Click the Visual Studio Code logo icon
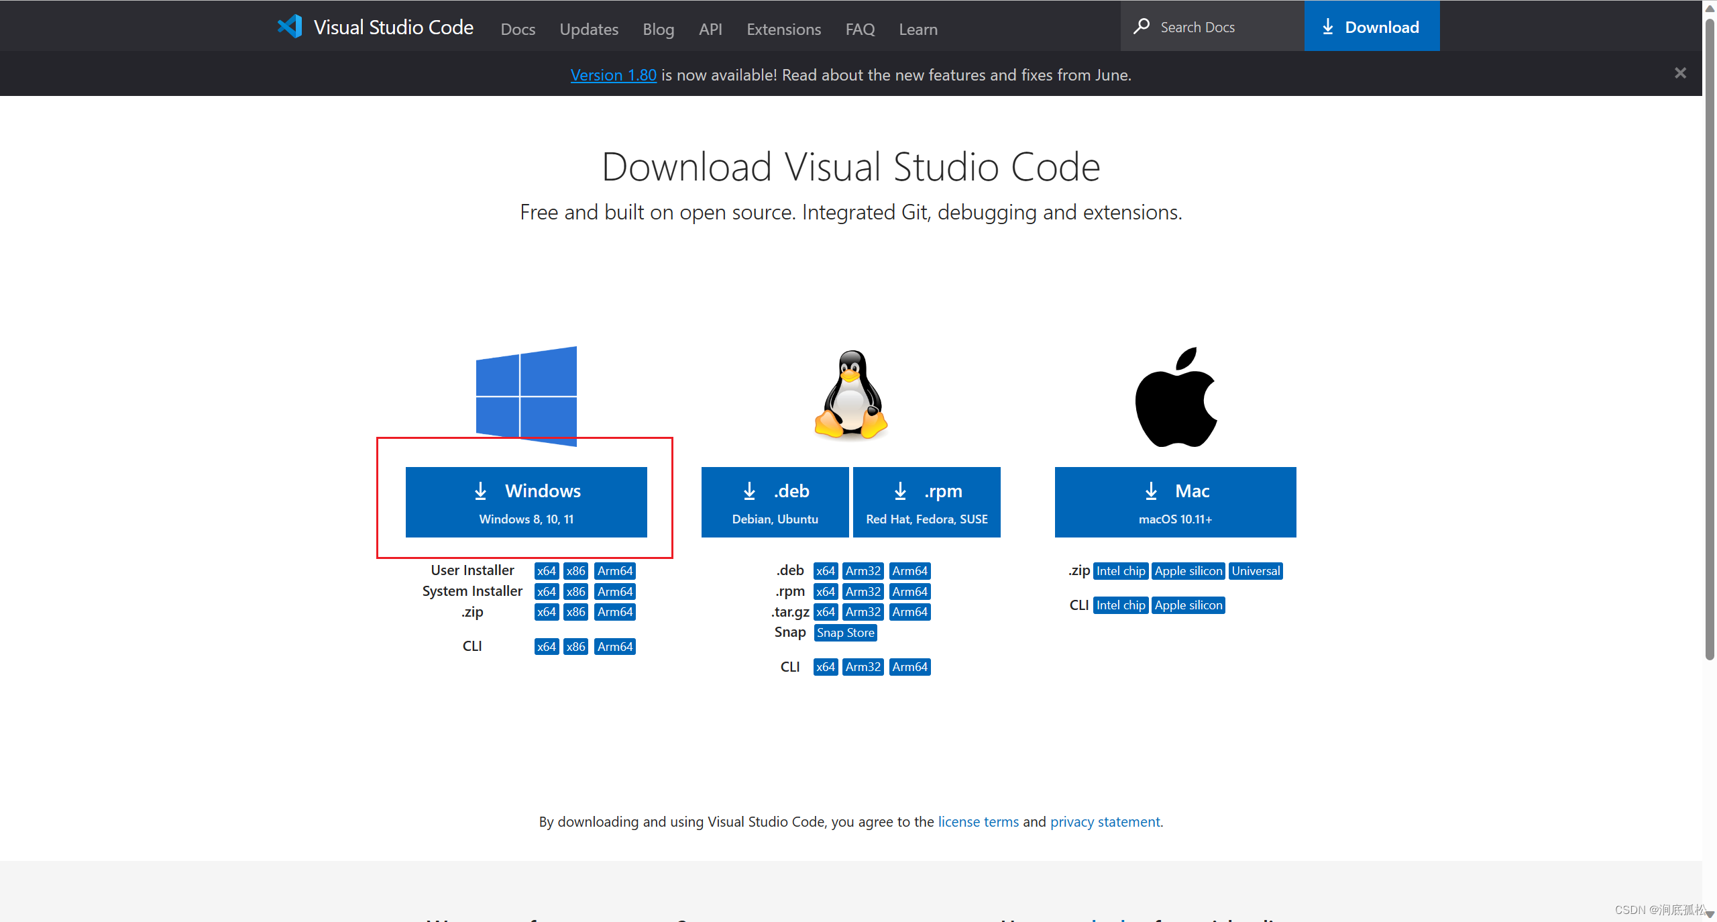Viewport: 1717px width, 922px height. [x=290, y=27]
